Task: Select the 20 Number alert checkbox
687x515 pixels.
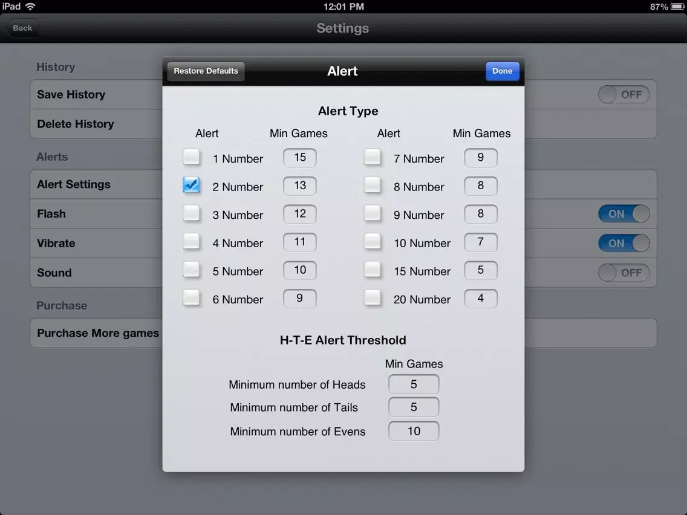Action: pyautogui.click(x=373, y=298)
